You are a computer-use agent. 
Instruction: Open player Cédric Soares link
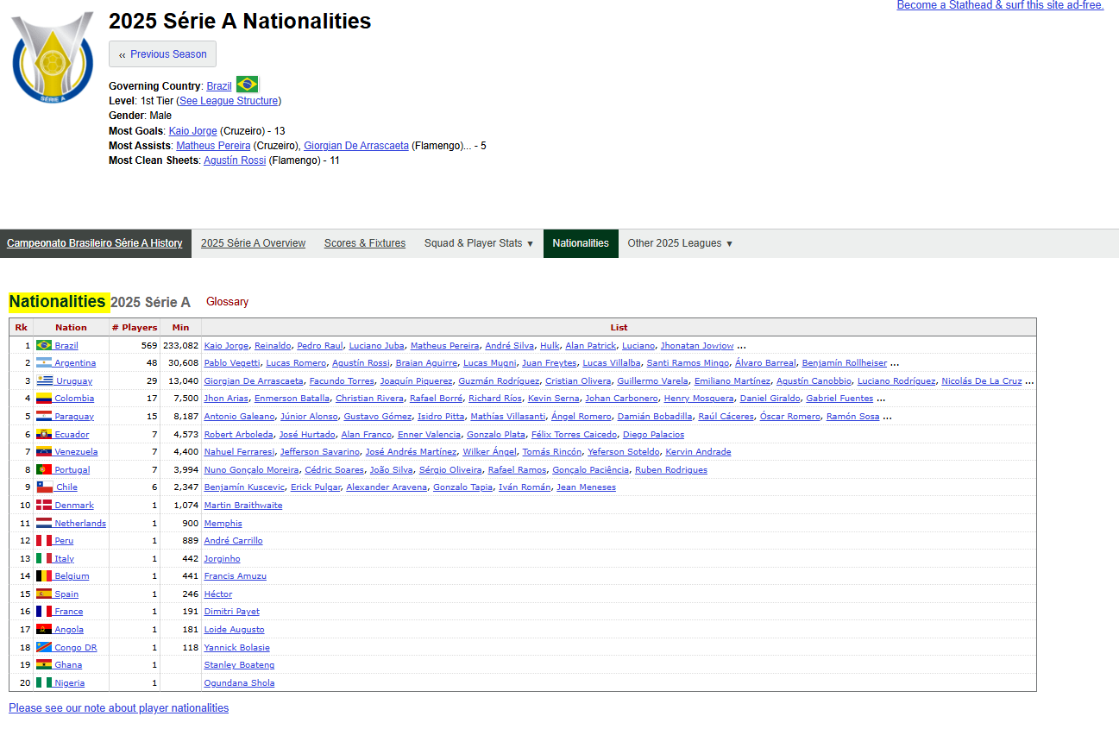click(334, 469)
